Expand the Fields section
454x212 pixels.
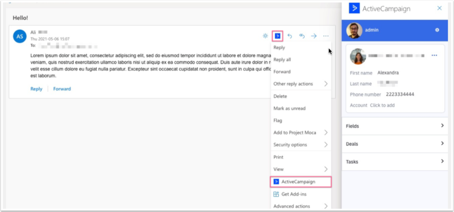pyautogui.click(x=395, y=126)
